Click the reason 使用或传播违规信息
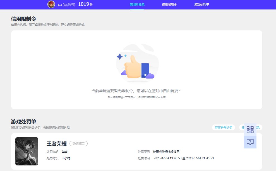 pos(166,152)
